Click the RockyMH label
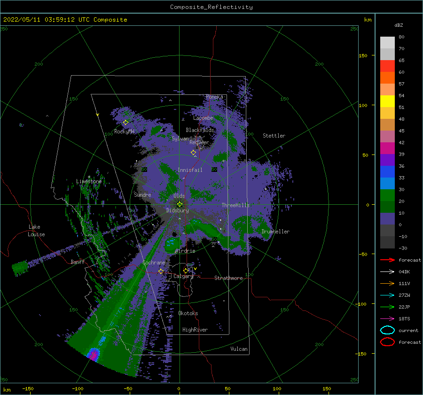Viewport: 423px width, 395px height. (x=124, y=132)
